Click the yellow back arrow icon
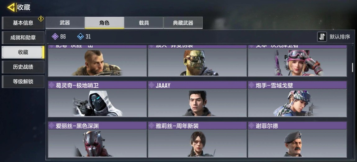The image size is (357, 162). pos(11,7)
